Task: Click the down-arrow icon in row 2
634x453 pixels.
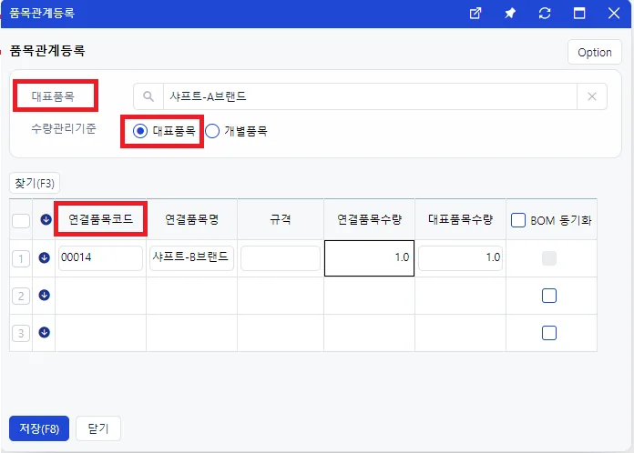Action: click(44, 295)
